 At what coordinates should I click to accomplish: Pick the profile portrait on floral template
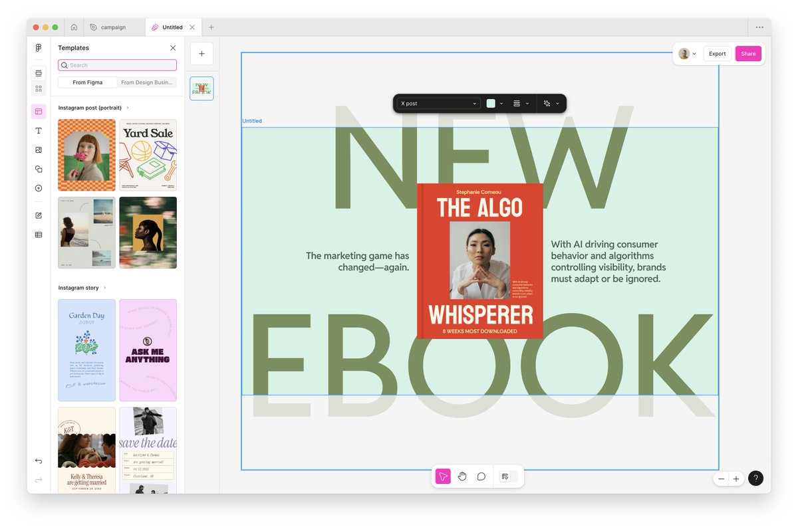click(148, 233)
